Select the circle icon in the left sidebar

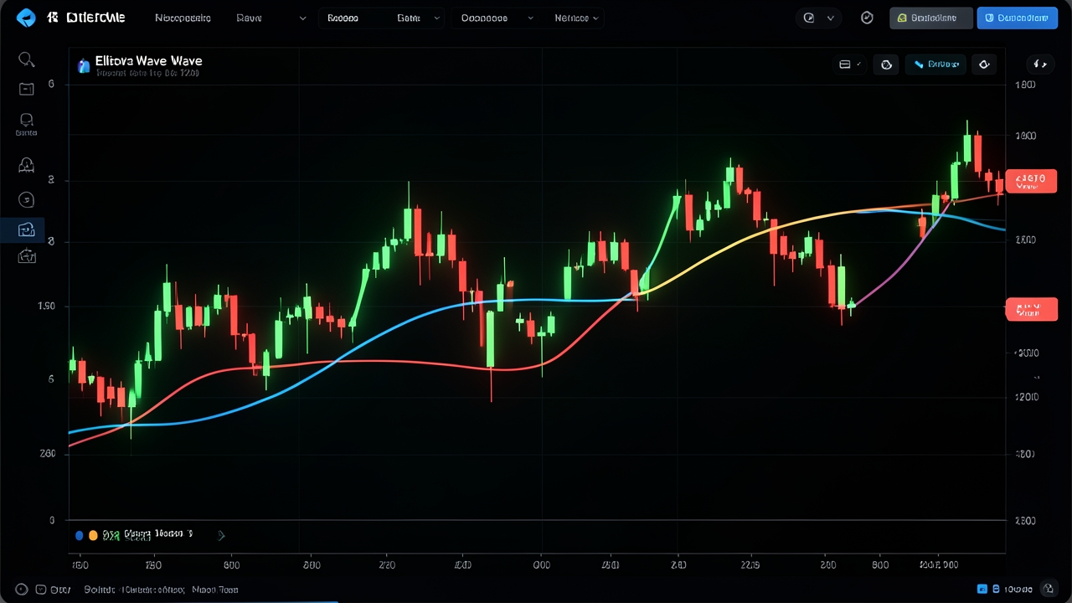click(26, 199)
